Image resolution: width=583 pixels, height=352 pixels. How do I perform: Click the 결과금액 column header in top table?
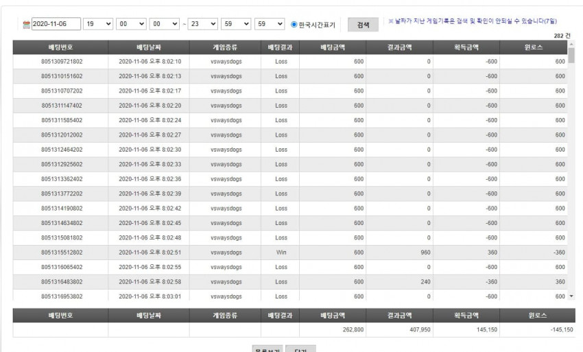click(399, 47)
